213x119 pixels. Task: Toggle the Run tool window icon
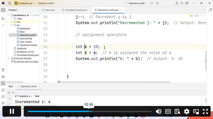tap(3, 83)
